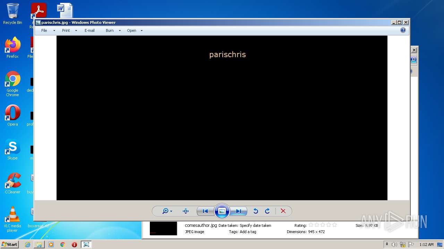Open the Print menu
The width and height of the screenshot is (444, 249).
(x=66, y=30)
